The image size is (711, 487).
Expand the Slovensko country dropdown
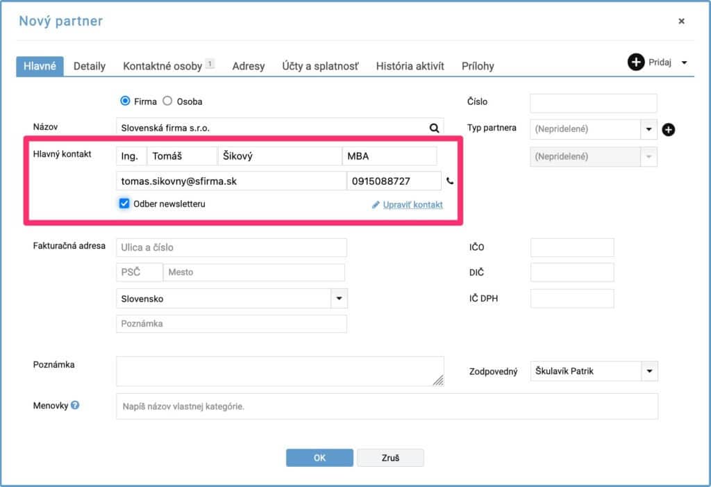pos(339,299)
